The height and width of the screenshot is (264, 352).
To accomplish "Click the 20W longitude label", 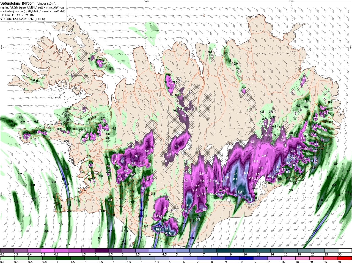I will click(x=146, y=1).
